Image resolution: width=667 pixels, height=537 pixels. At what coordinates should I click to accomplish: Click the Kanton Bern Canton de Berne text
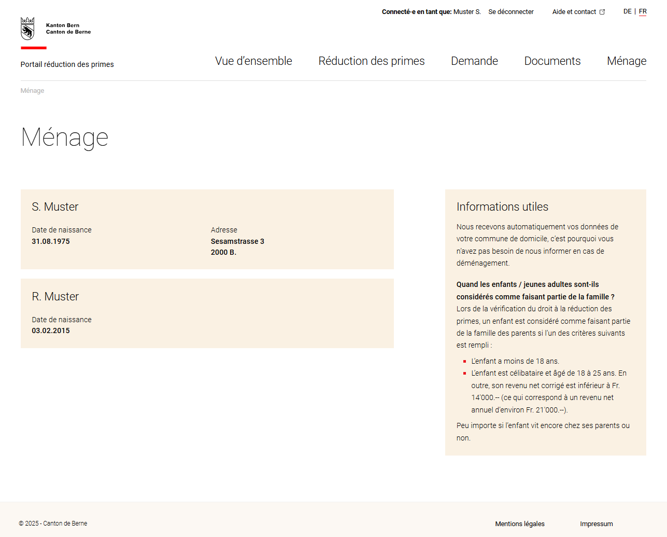(68, 29)
